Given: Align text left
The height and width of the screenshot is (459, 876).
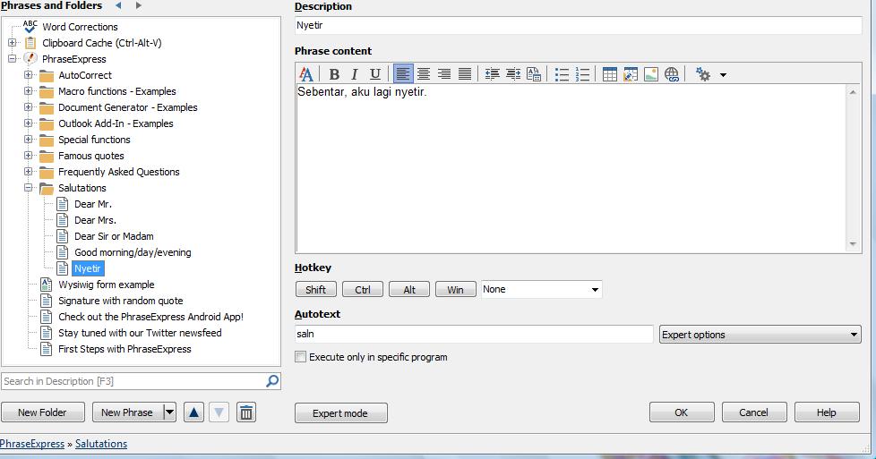Looking at the screenshot, I should [403, 74].
